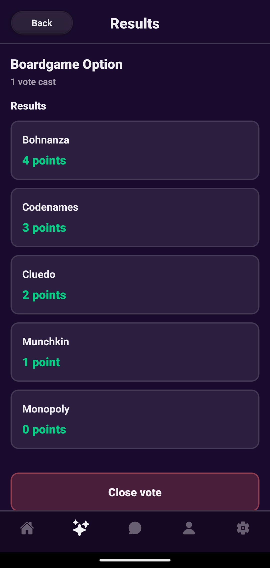Tap Codenames' '3 points' score
Viewport: 270px width, 568px height.
(x=44, y=228)
